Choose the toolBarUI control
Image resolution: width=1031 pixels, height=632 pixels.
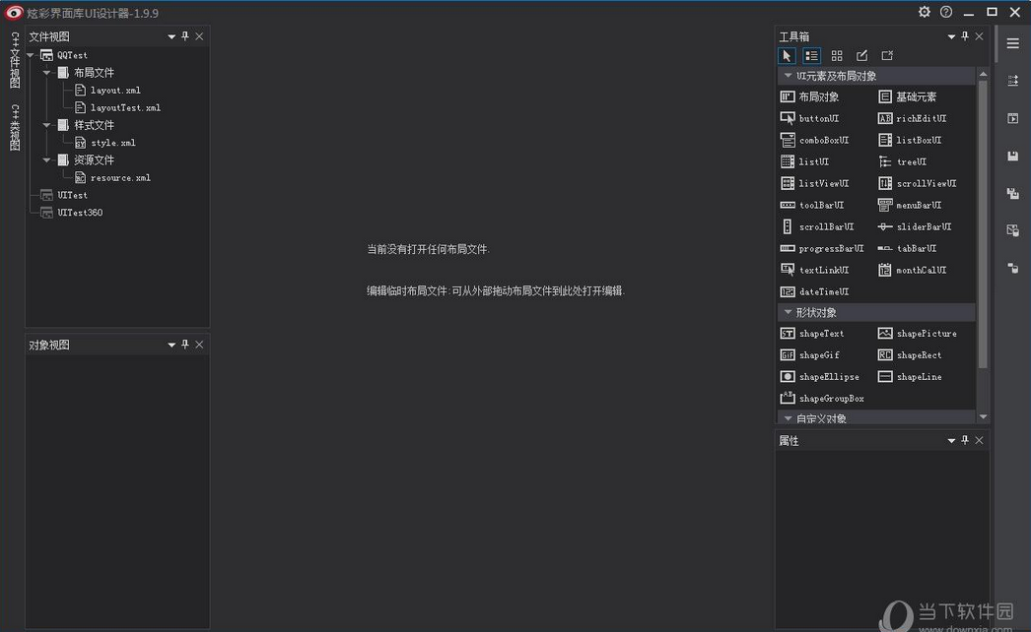tap(812, 206)
